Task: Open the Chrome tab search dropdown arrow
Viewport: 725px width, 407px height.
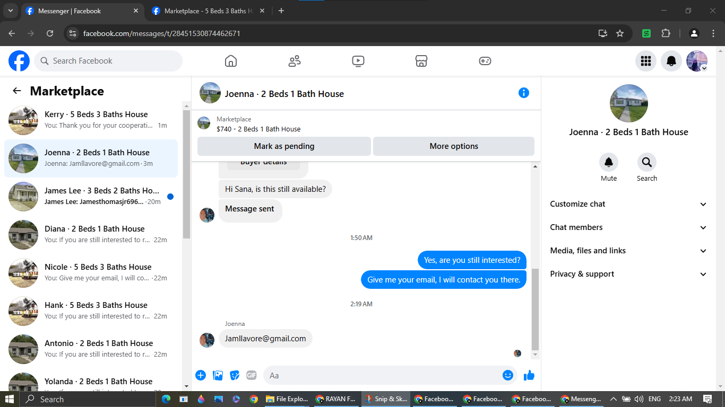Action: click(x=10, y=11)
